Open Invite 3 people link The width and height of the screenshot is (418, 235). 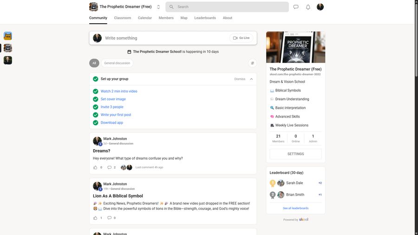coord(112,107)
